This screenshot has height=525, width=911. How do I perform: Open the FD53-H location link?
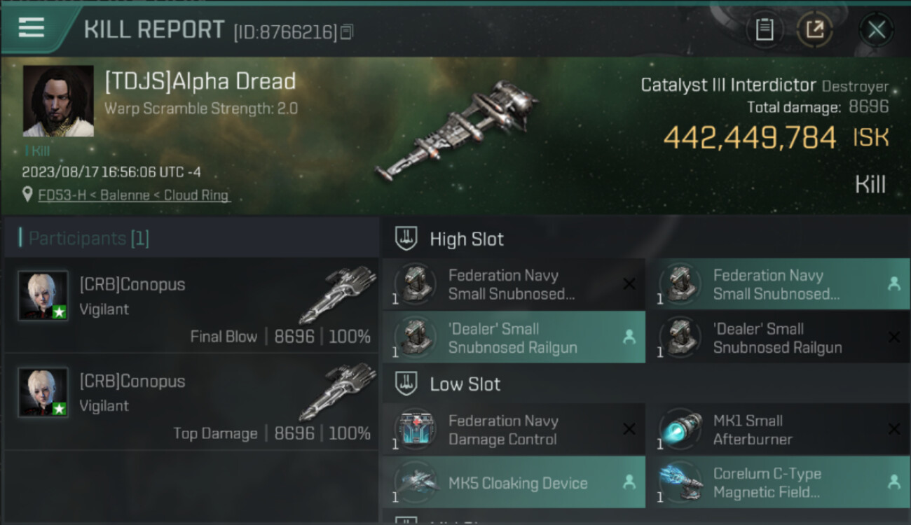click(x=134, y=195)
